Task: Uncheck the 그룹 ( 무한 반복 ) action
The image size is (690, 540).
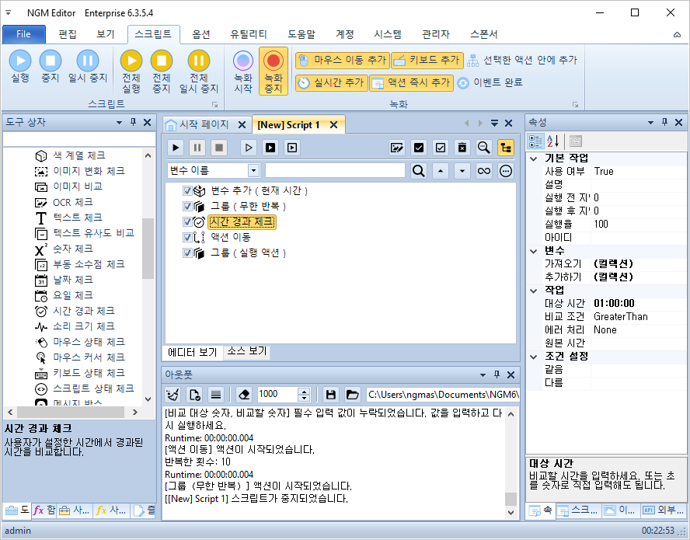Action: tap(187, 206)
